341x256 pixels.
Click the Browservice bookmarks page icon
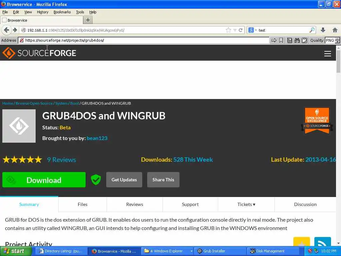289,40
